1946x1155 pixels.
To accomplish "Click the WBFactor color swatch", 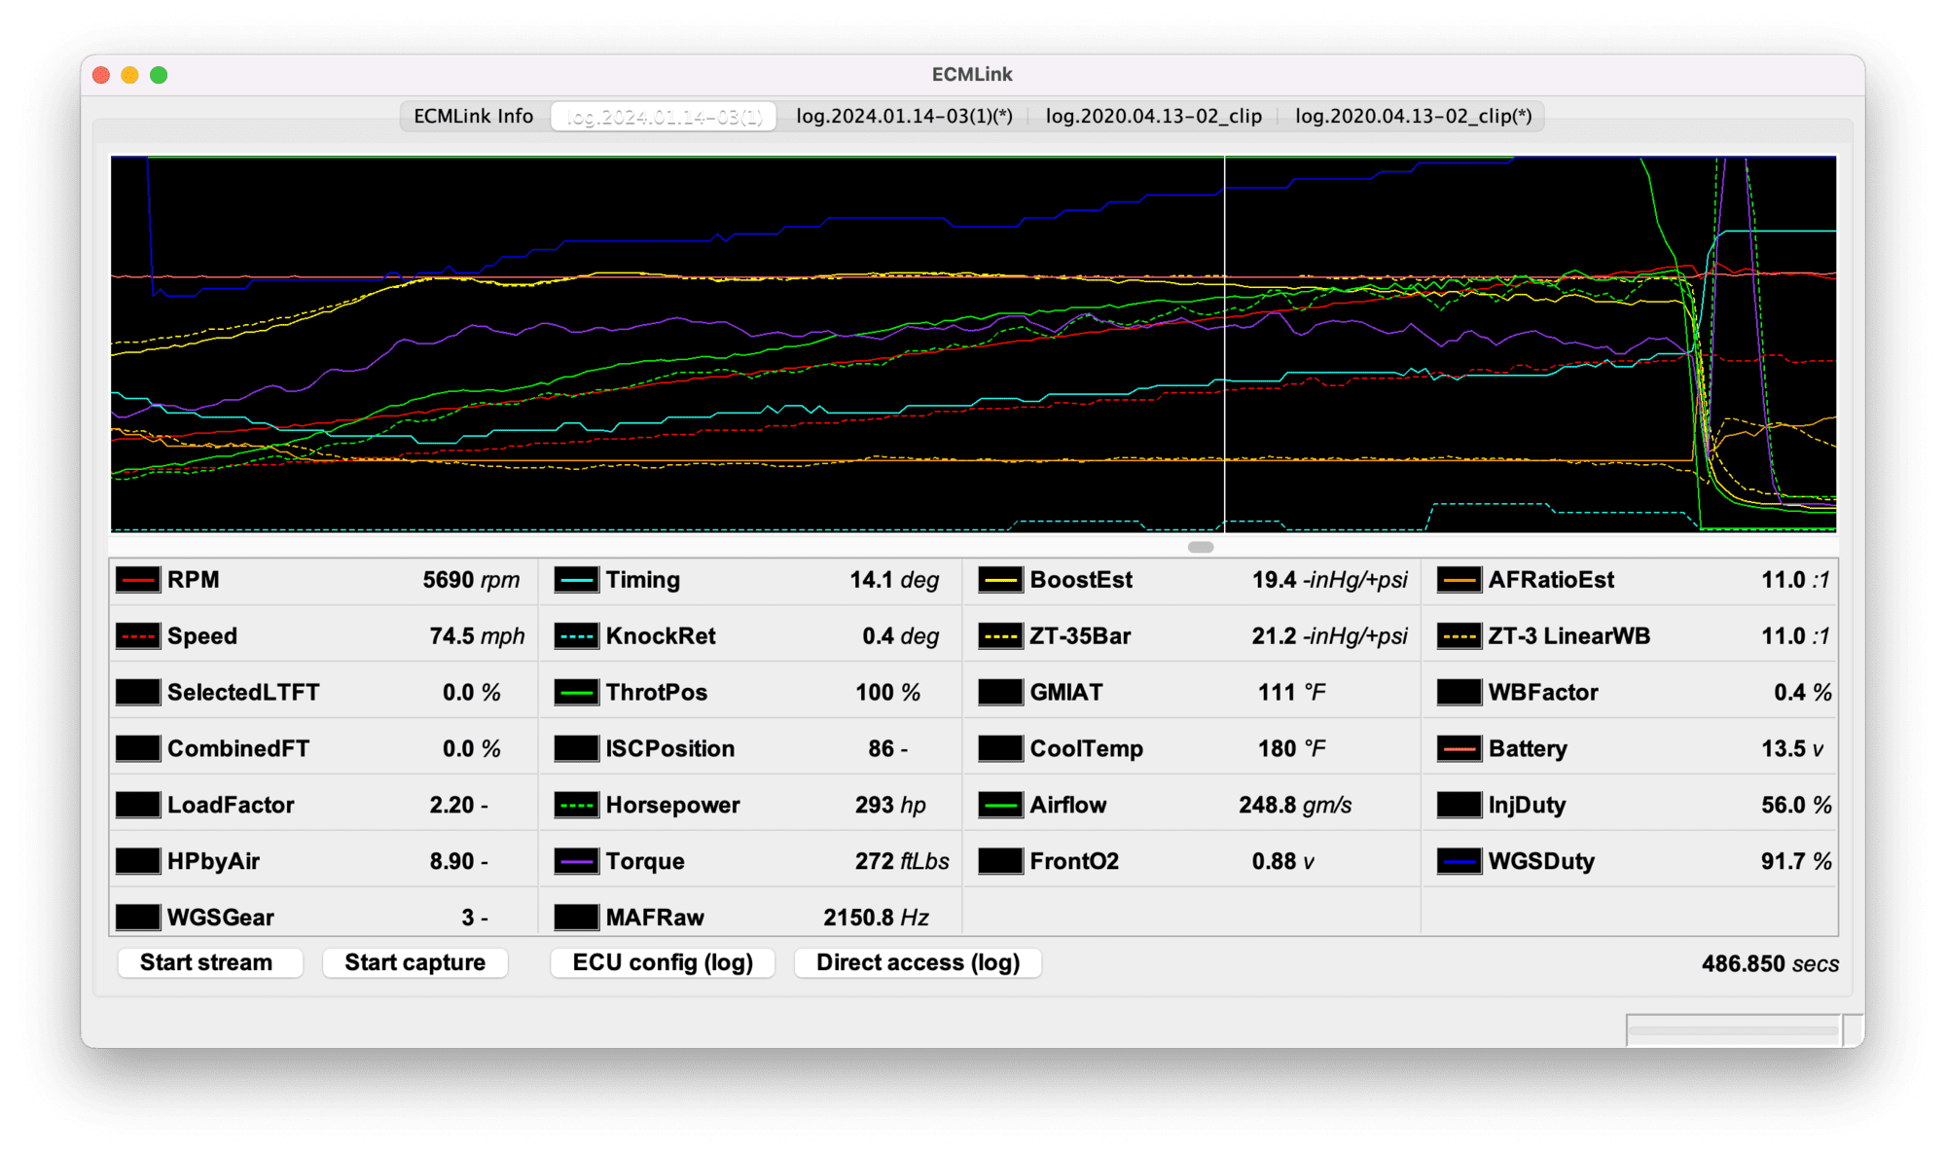I will click(1459, 693).
